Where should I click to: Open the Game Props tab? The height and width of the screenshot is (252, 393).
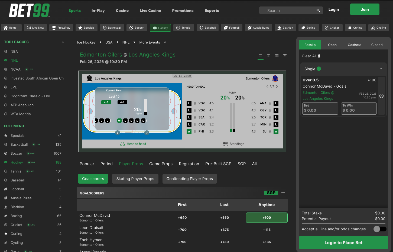click(161, 164)
